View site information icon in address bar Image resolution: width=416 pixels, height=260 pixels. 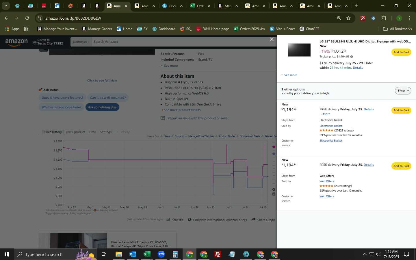[40, 18]
